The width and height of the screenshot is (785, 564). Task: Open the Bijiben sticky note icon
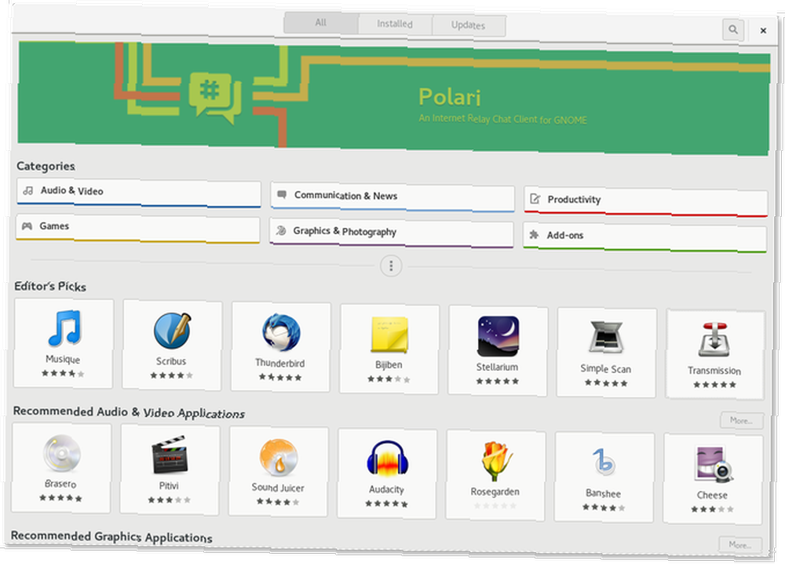pyautogui.click(x=389, y=335)
